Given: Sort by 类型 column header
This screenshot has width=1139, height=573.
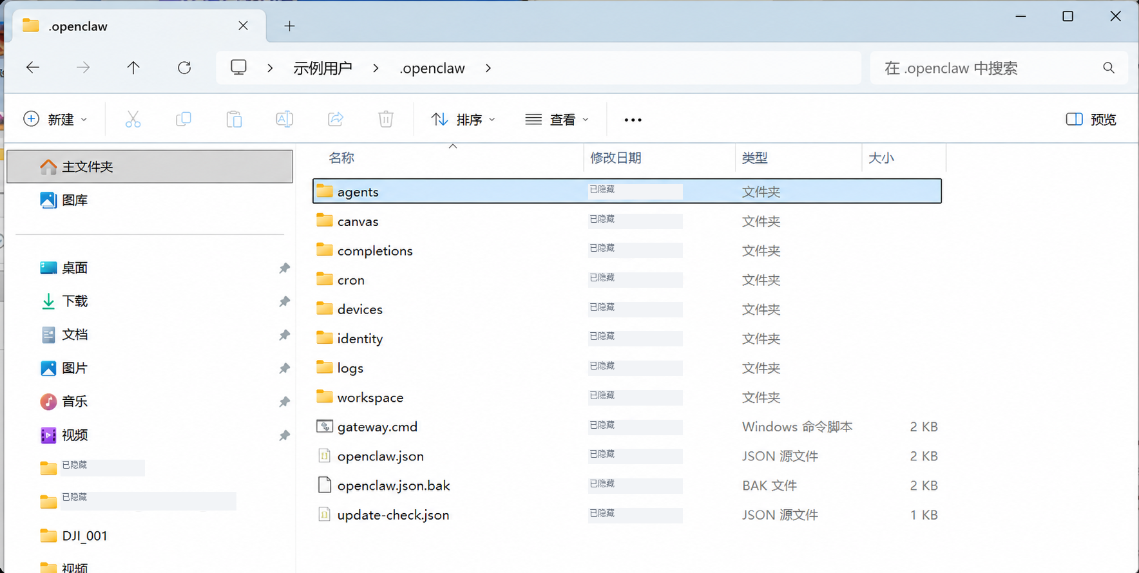Looking at the screenshot, I should (x=754, y=158).
